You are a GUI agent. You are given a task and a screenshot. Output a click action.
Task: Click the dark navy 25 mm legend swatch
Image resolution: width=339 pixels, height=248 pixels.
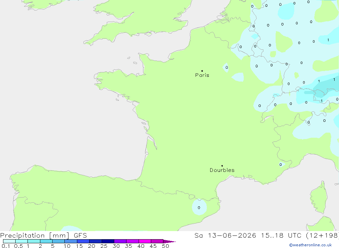click(x=108, y=241)
